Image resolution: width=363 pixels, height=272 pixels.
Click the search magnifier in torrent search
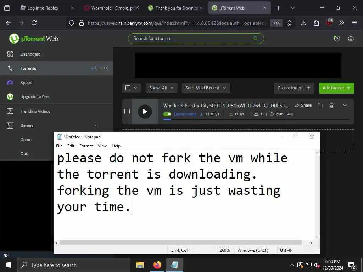tap(256, 38)
